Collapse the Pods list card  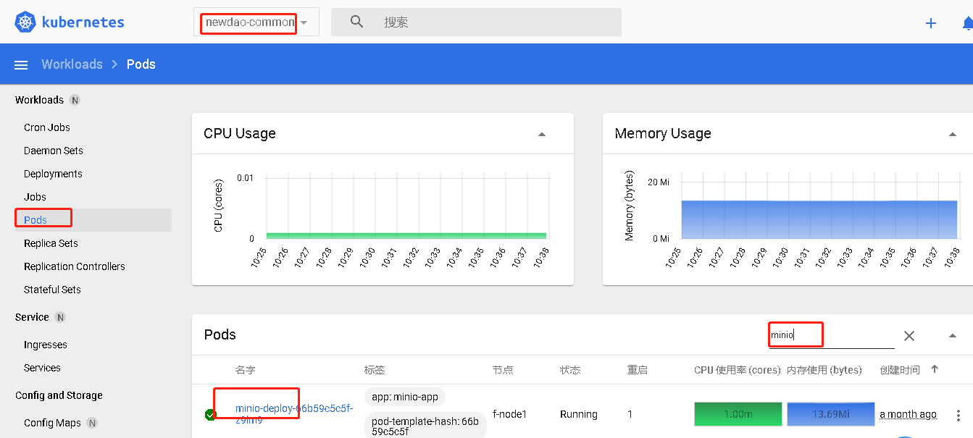[x=953, y=335]
